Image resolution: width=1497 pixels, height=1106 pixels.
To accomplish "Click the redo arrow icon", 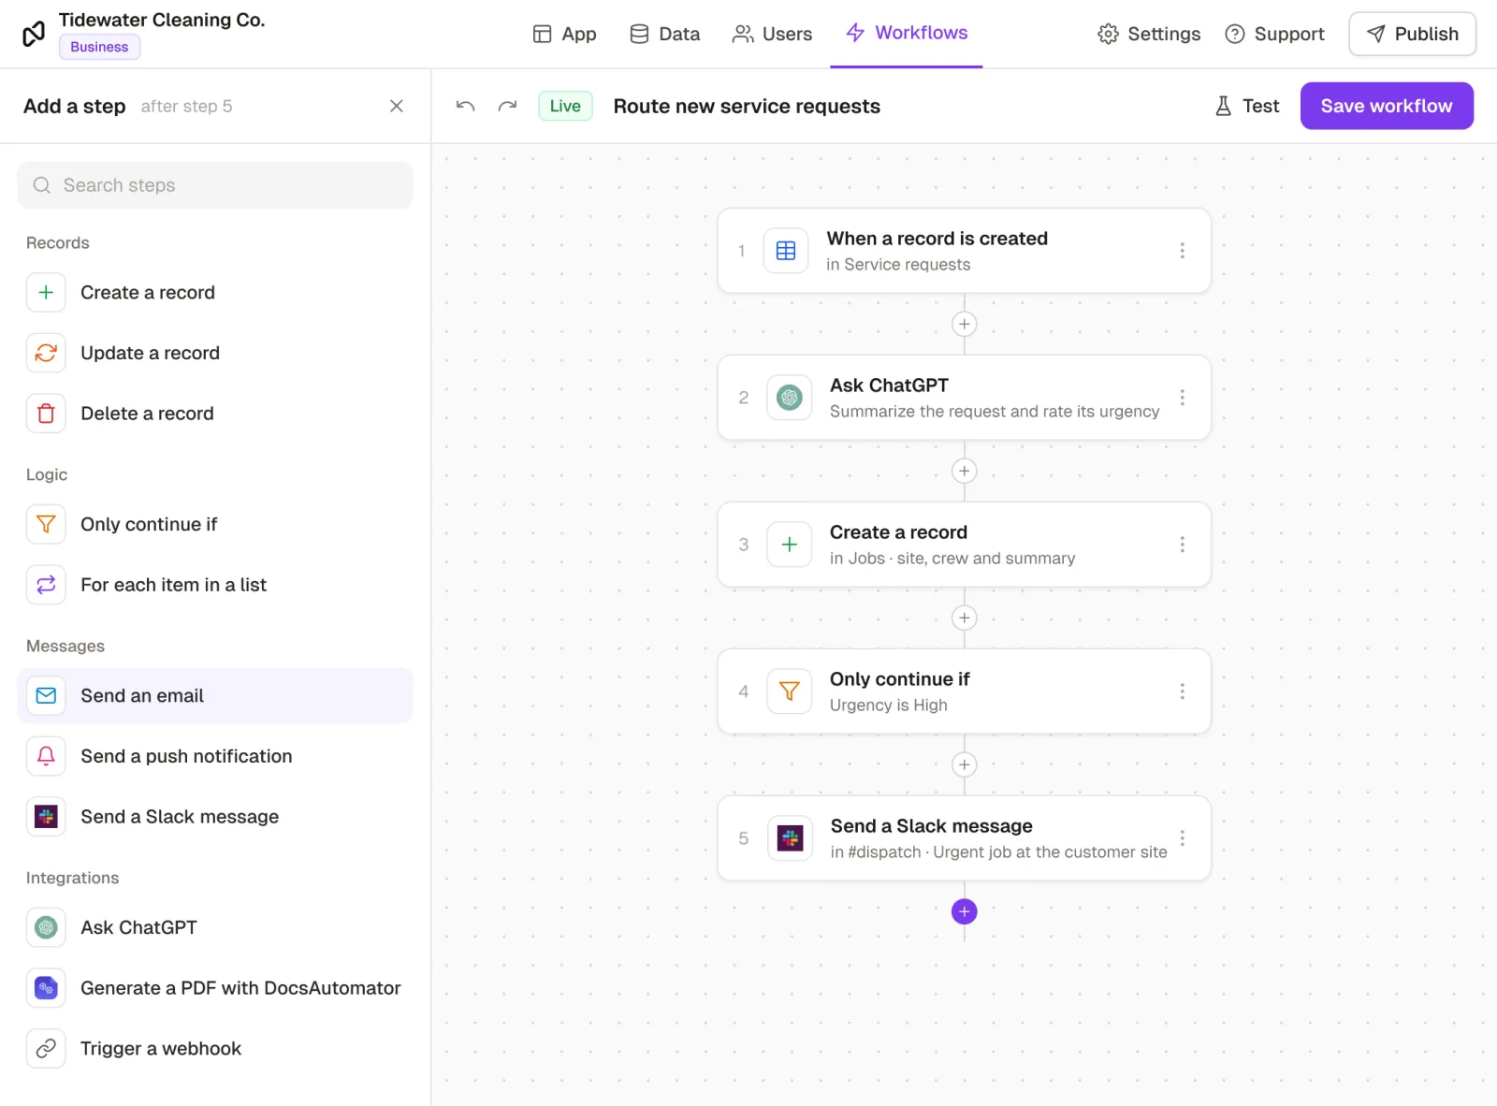I will pyautogui.click(x=507, y=106).
